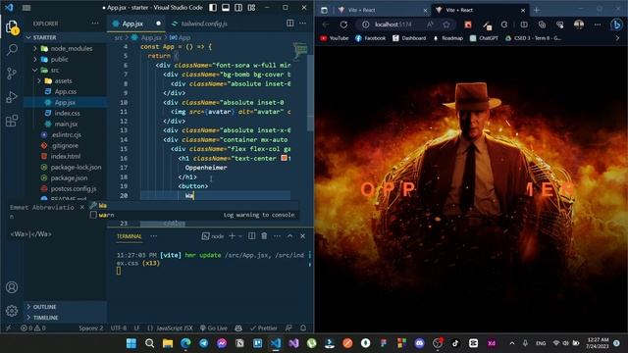Collapse the src folder
628x353 pixels.
pyautogui.click(x=35, y=70)
